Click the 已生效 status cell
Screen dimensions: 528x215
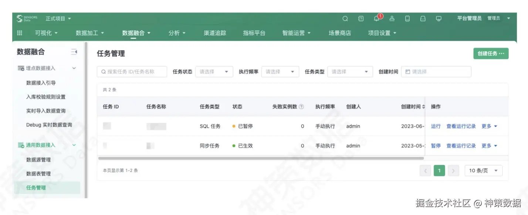(243, 146)
